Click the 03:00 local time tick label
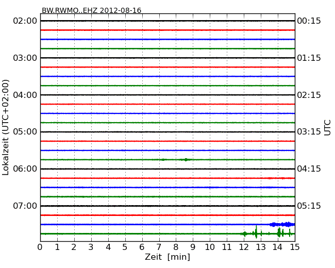 pos(25,58)
